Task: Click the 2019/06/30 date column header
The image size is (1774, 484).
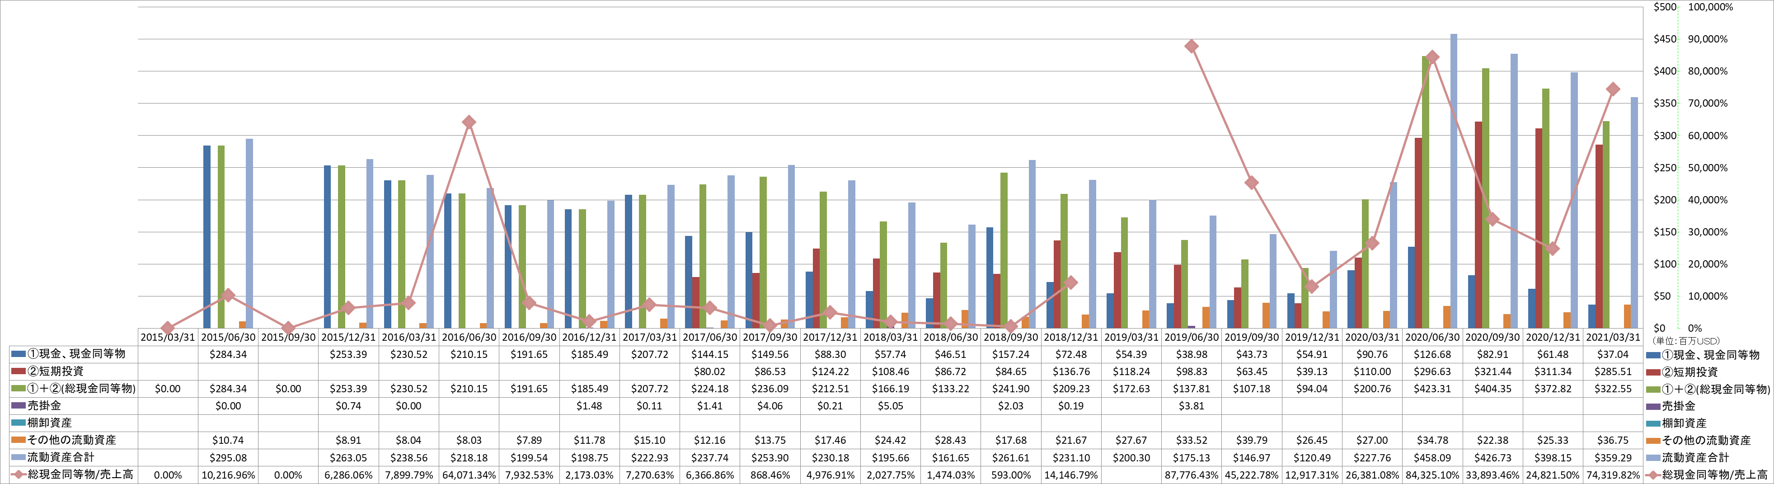Action: click(1192, 338)
